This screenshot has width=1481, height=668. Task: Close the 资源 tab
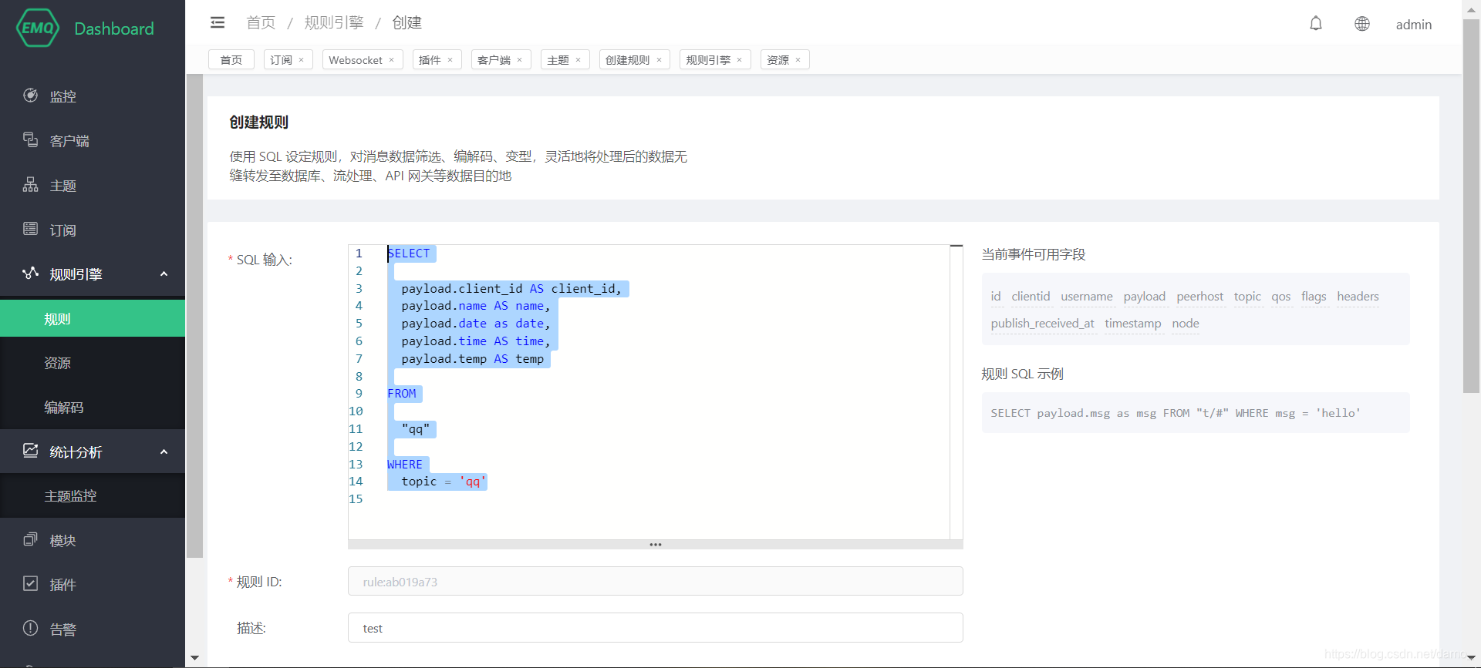[x=798, y=60]
